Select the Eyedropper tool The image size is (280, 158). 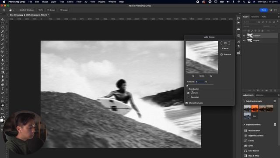[3, 39]
